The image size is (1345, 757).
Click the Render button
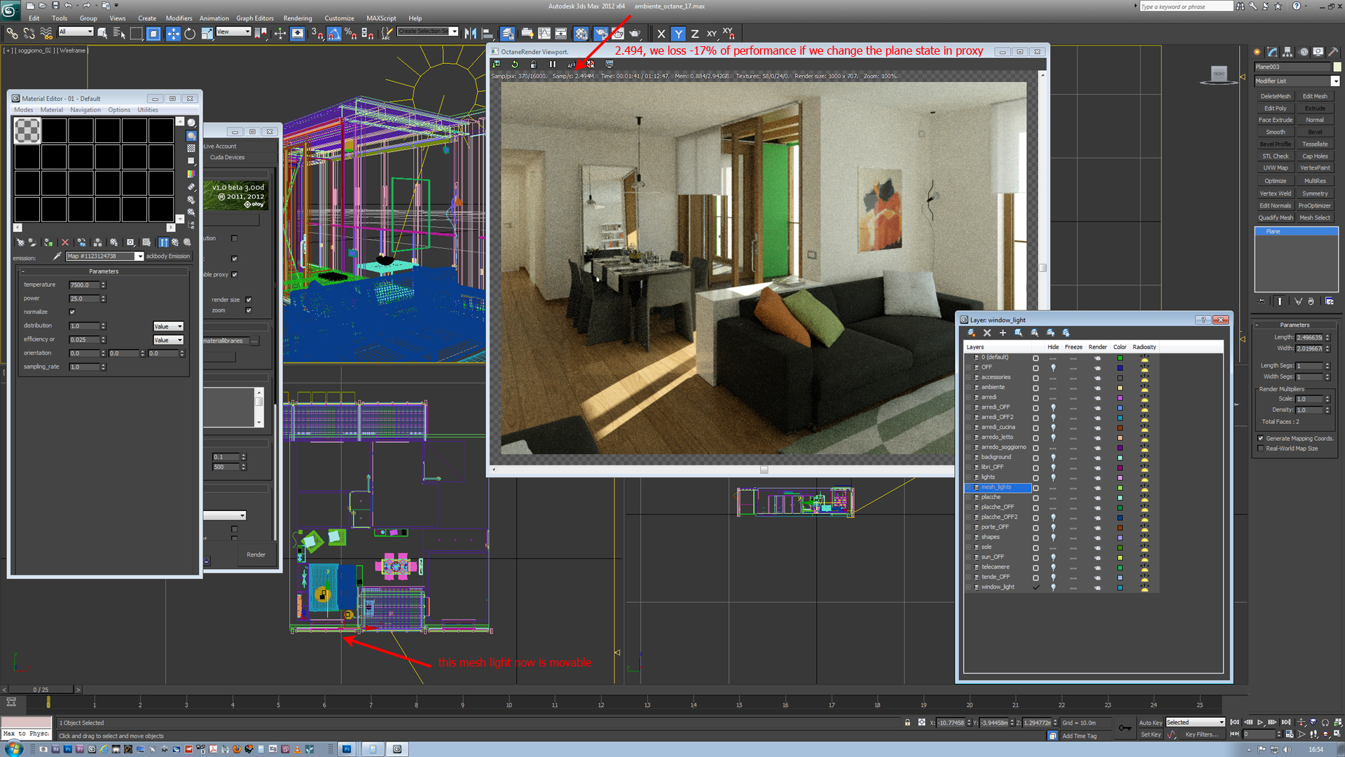tap(256, 554)
